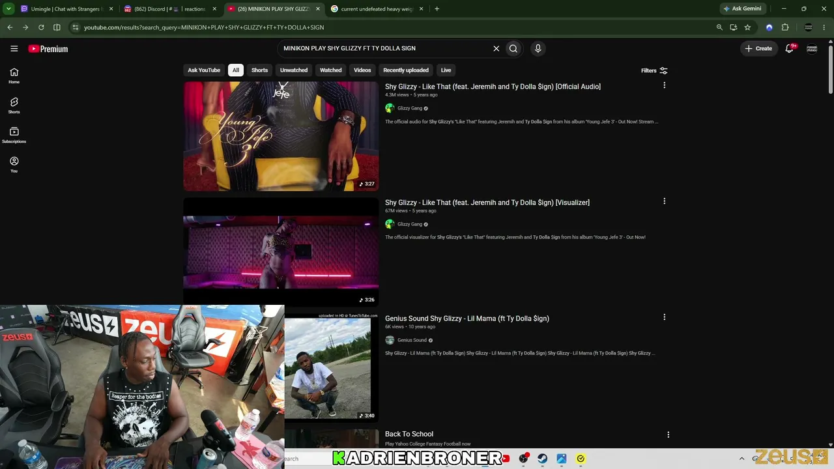Open the Create menu
834x469 pixels.
coord(758,48)
